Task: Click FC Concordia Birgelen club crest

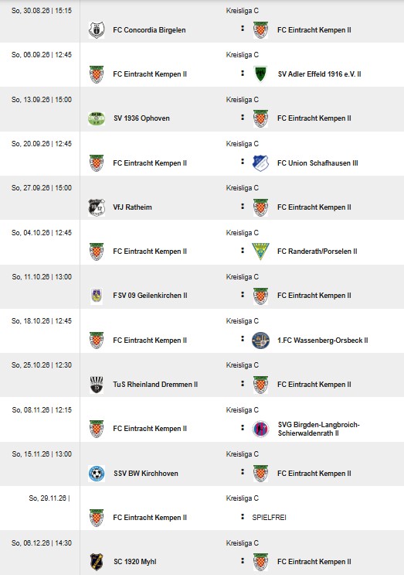Action: 97,30
